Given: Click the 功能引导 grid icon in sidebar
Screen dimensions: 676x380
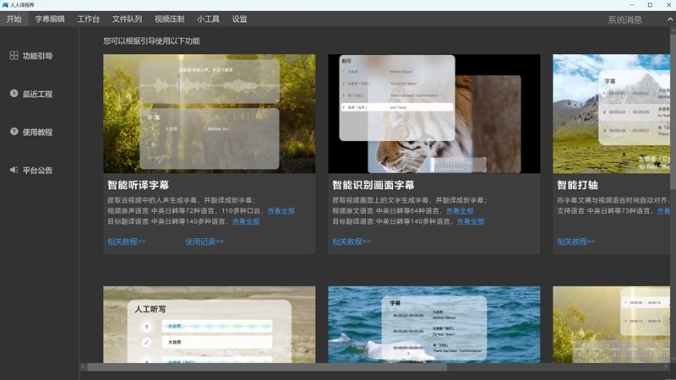Looking at the screenshot, I should [x=14, y=56].
